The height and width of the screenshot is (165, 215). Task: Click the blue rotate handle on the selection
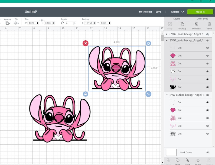coord(148,43)
